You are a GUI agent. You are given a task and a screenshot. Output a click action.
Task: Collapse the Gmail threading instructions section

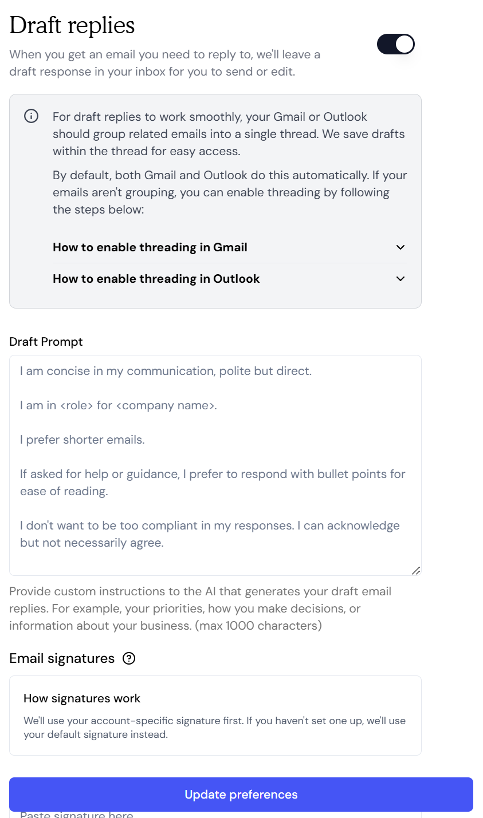click(150, 247)
